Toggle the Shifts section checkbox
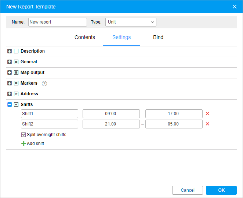The height and width of the screenshot is (198, 243). pos(16,105)
